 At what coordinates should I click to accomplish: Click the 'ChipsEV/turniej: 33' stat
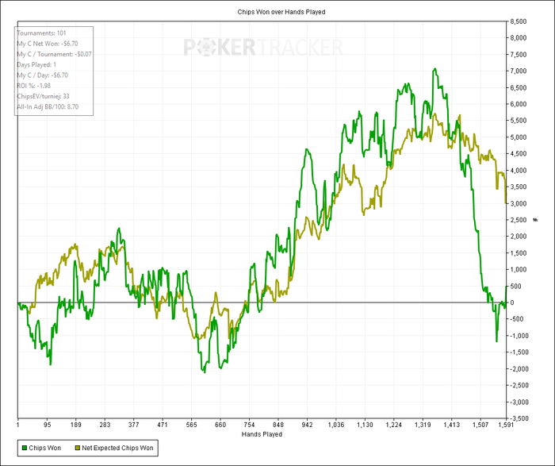[43, 96]
